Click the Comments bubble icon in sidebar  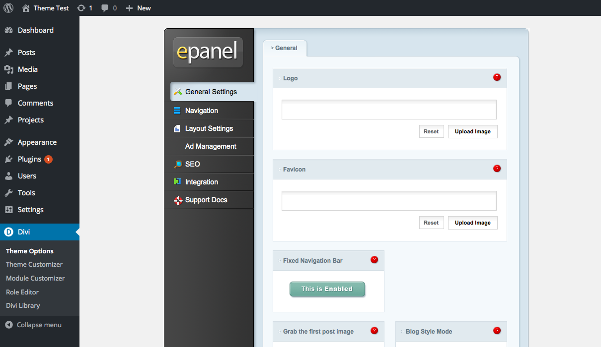pos(8,103)
